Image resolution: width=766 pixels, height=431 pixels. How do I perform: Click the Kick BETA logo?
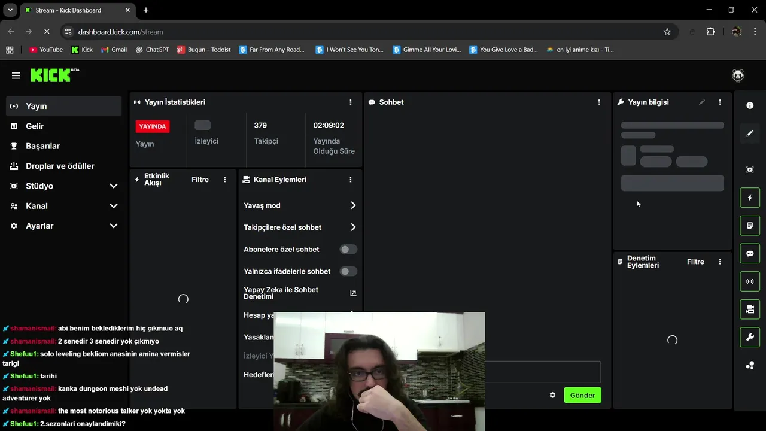click(x=54, y=75)
